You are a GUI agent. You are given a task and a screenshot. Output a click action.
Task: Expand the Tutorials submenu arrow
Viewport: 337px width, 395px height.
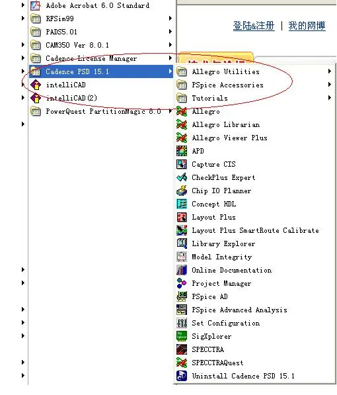(330, 98)
